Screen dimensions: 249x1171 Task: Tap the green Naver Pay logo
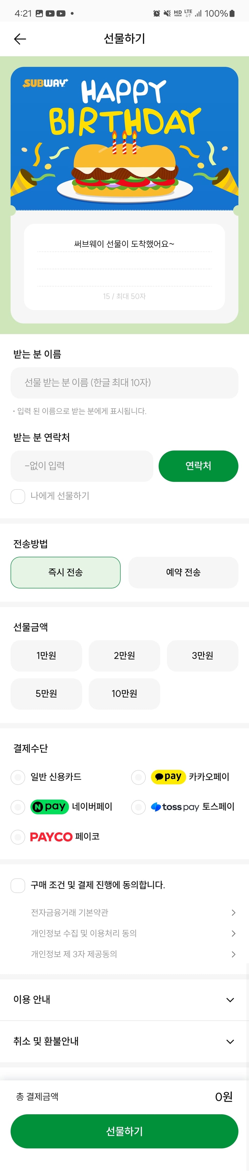50,807
